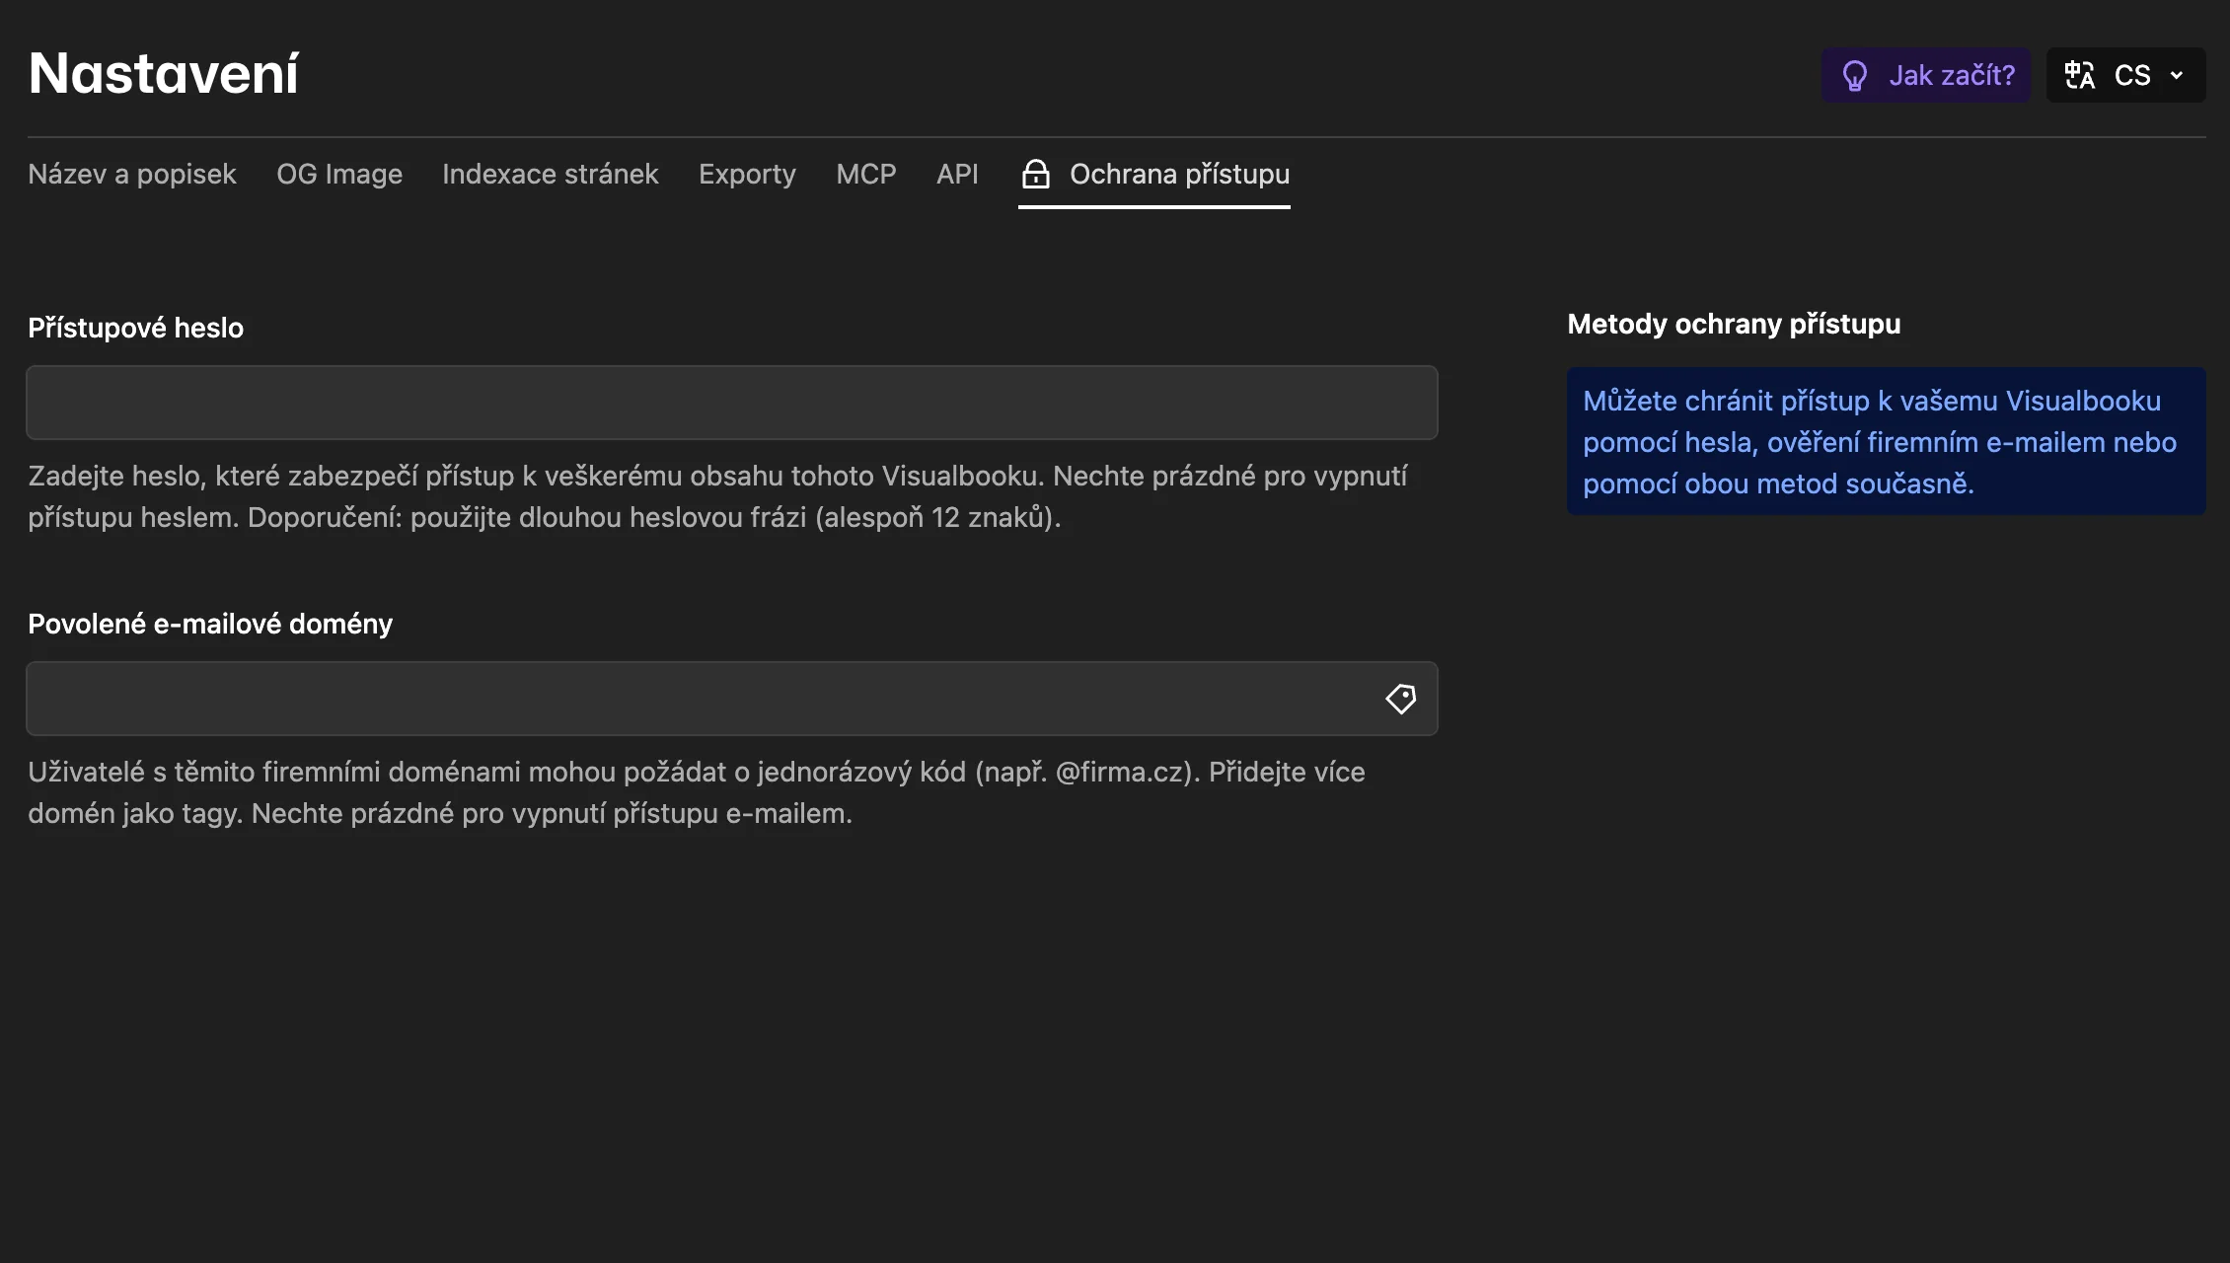The image size is (2230, 1263).
Task: Open the CS language selector
Action: [x=2126, y=75]
